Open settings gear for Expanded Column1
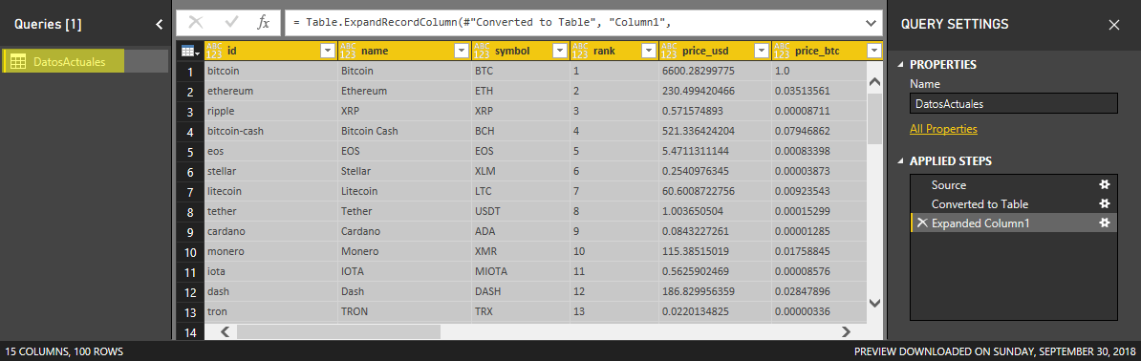 click(1104, 223)
